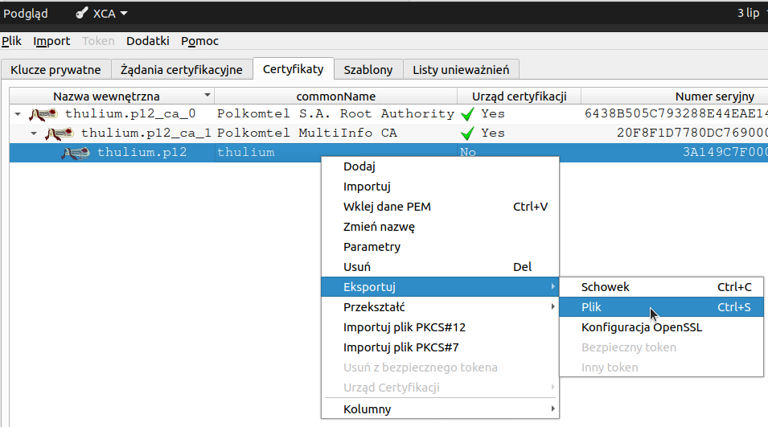Open the XCA app menu dropdown arrow
This screenshot has height=427, width=768.
click(x=123, y=14)
